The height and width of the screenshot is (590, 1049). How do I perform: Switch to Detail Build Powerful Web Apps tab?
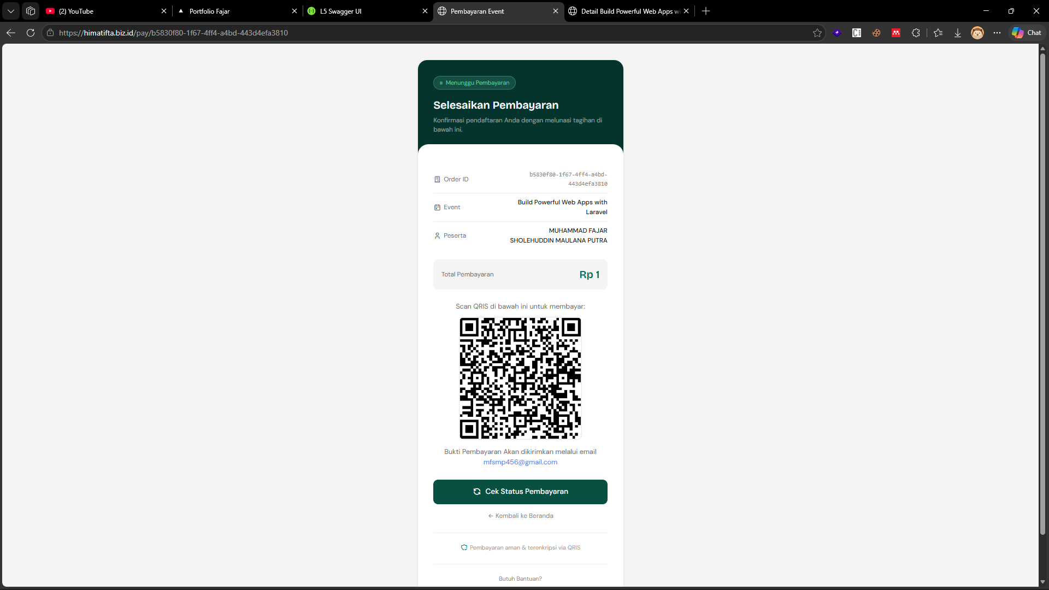click(x=629, y=11)
